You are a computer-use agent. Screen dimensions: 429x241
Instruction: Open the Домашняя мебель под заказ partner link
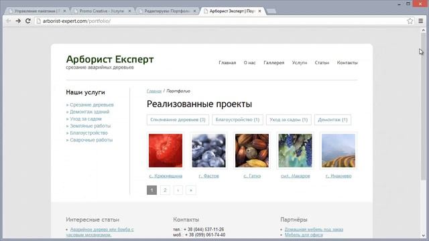tap(314, 230)
